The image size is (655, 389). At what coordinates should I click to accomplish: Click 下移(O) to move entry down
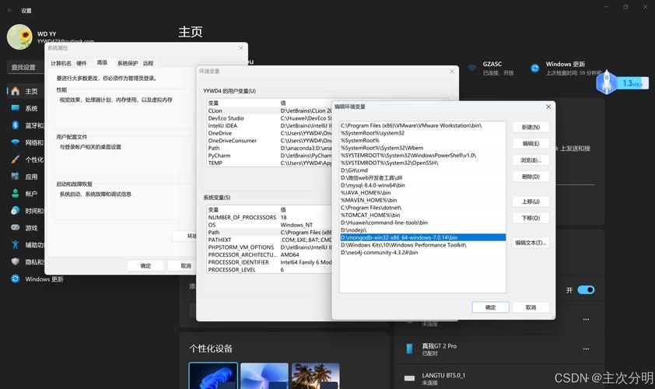(531, 218)
